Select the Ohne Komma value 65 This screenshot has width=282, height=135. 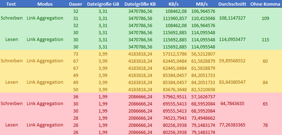coord(265,104)
